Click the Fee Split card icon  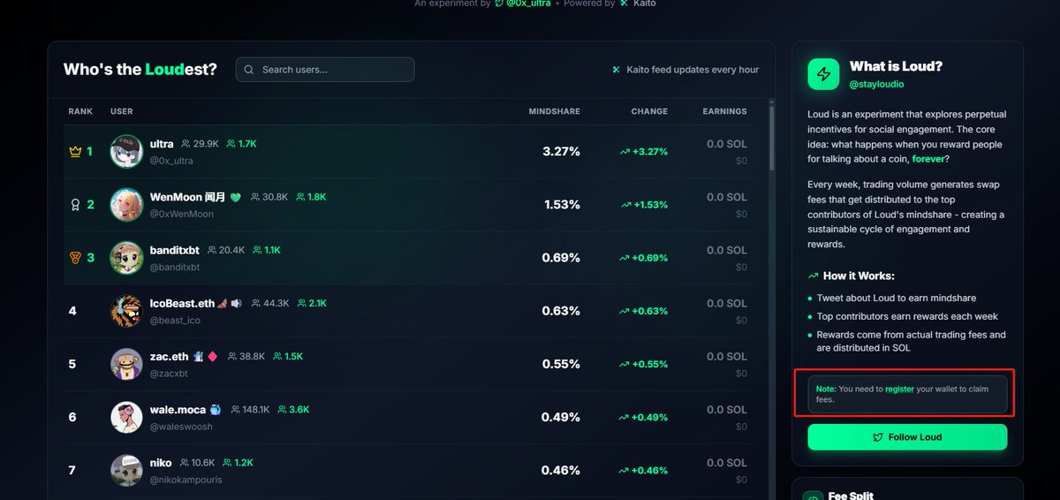click(813, 496)
